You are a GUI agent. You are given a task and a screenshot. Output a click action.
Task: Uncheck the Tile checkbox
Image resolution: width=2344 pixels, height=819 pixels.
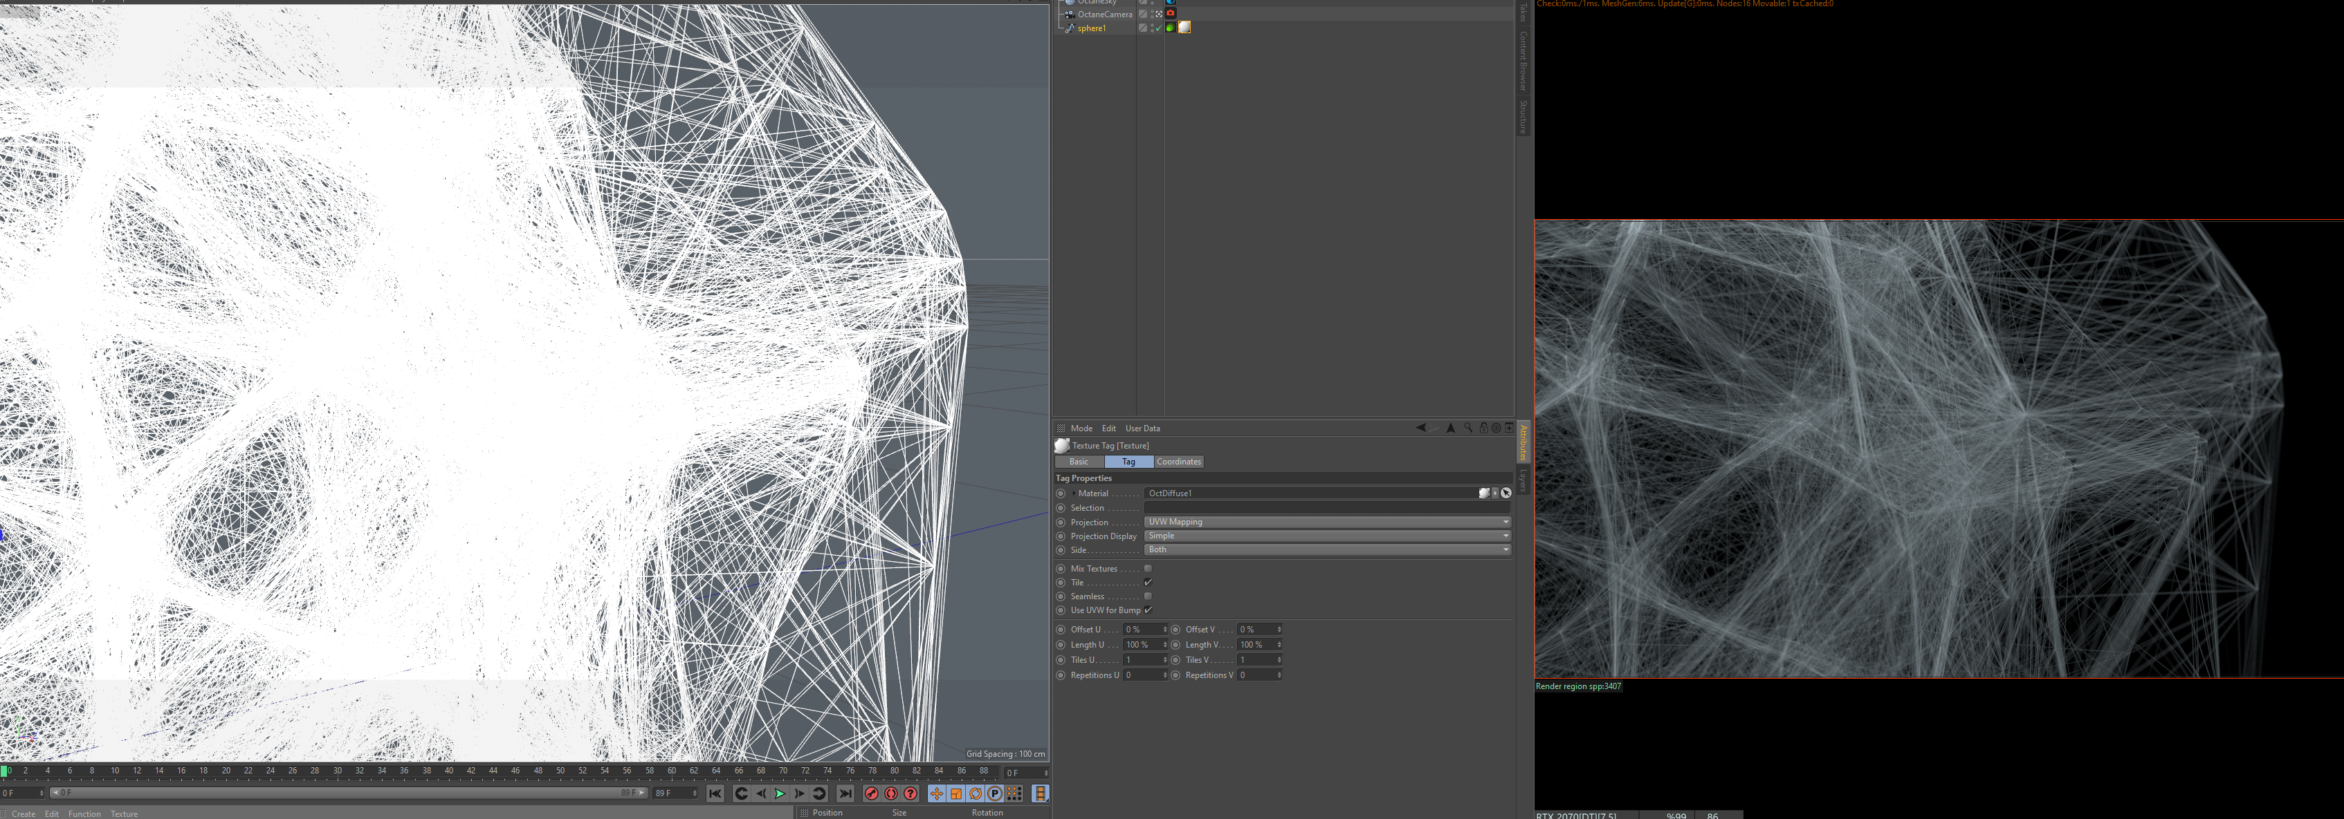pyautogui.click(x=1147, y=583)
